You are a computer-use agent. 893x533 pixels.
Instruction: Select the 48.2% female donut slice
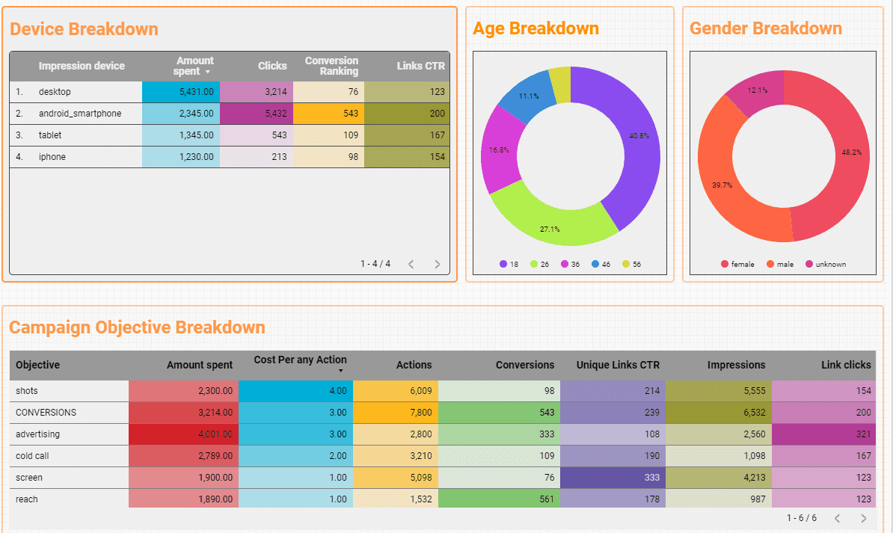[x=851, y=152]
